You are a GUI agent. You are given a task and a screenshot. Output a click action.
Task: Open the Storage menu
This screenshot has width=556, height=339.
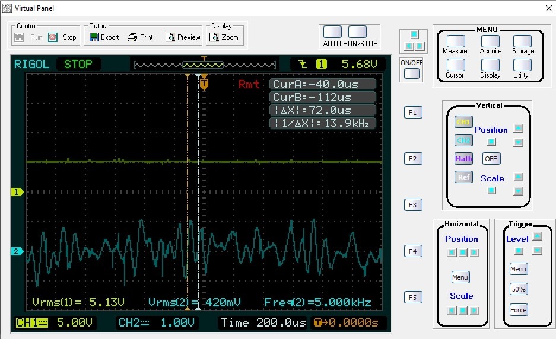coord(522,41)
